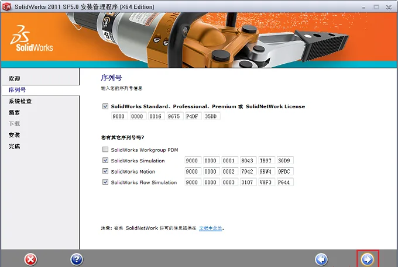
Task: Open the SolidNetWork documentation link
Action: [x=211, y=228]
